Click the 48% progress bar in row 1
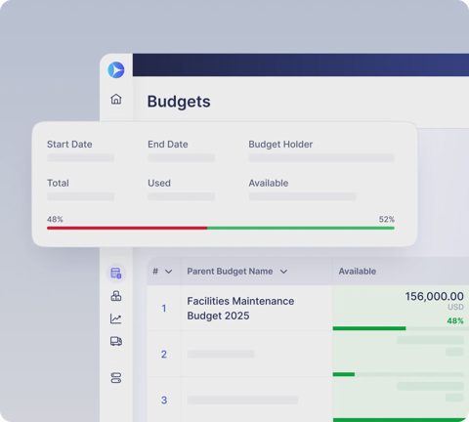 pyautogui.click(x=401, y=328)
